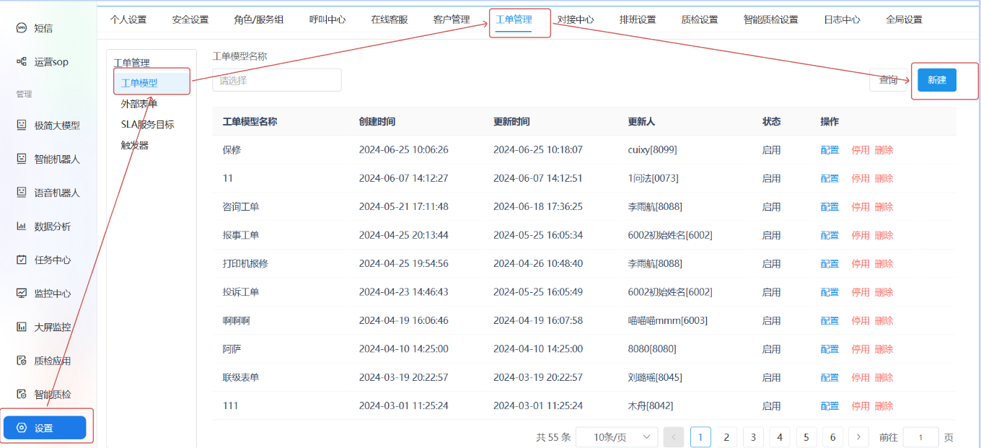Go to page 5 in pagination
981x448 pixels.
(x=806, y=437)
